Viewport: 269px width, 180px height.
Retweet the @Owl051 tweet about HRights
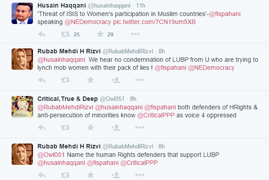pos(65,128)
